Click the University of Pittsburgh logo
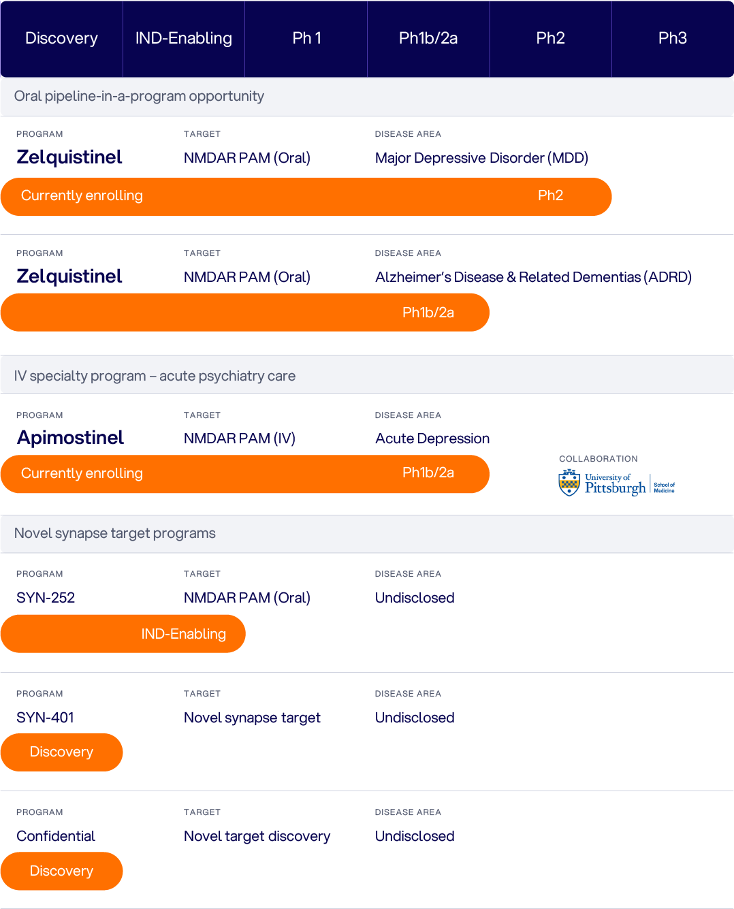 click(x=616, y=483)
